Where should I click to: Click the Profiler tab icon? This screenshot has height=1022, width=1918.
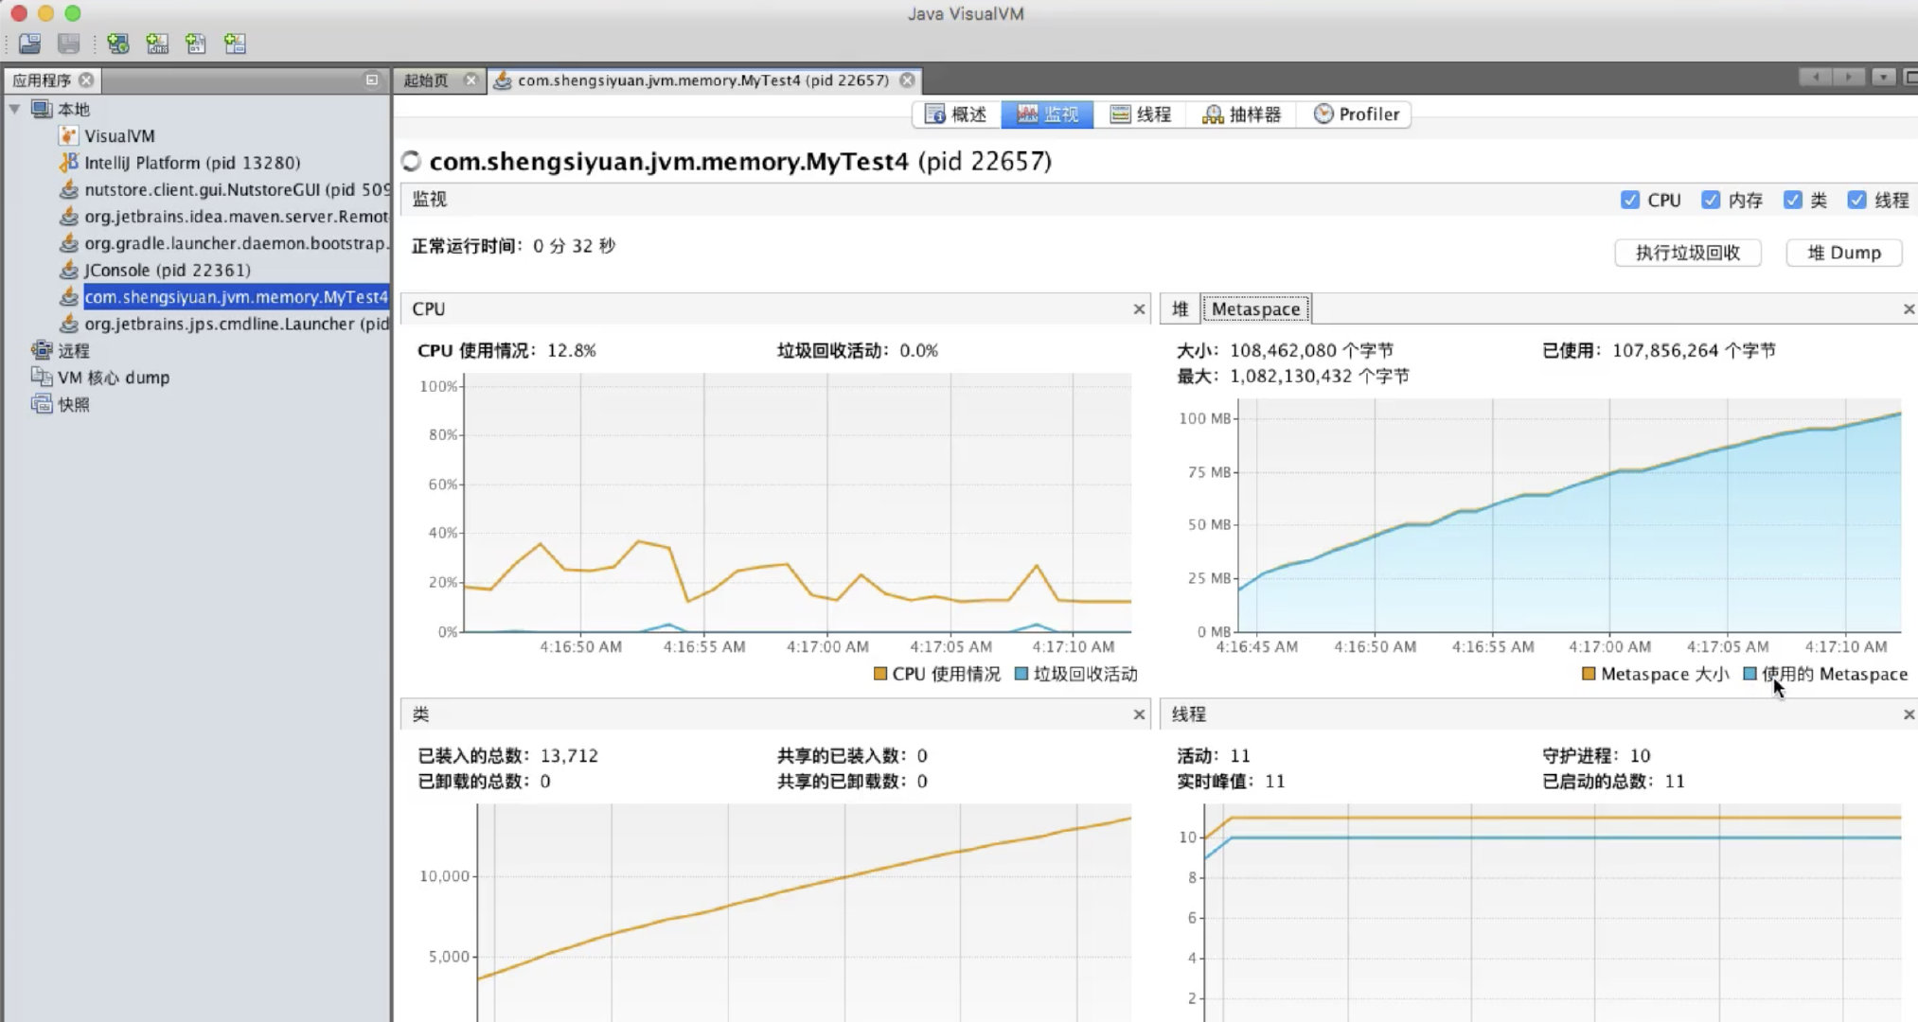click(1323, 115)
